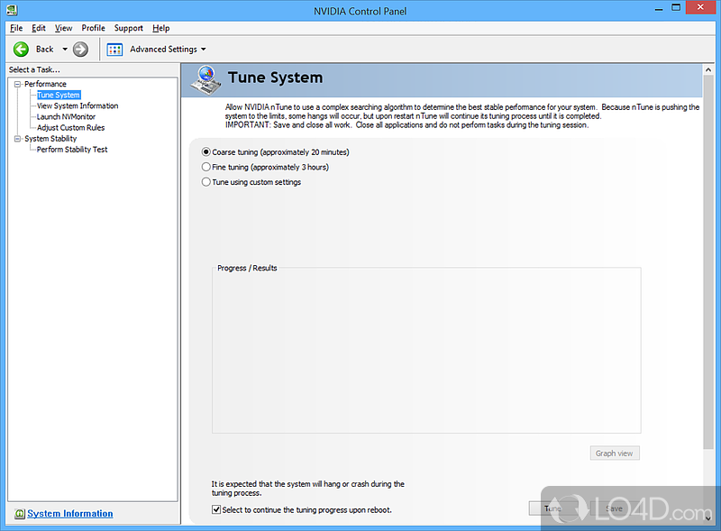The image size is (721, 531).
Task: Click the NVIDIA app icon in title bar
Action: [12, 10]
